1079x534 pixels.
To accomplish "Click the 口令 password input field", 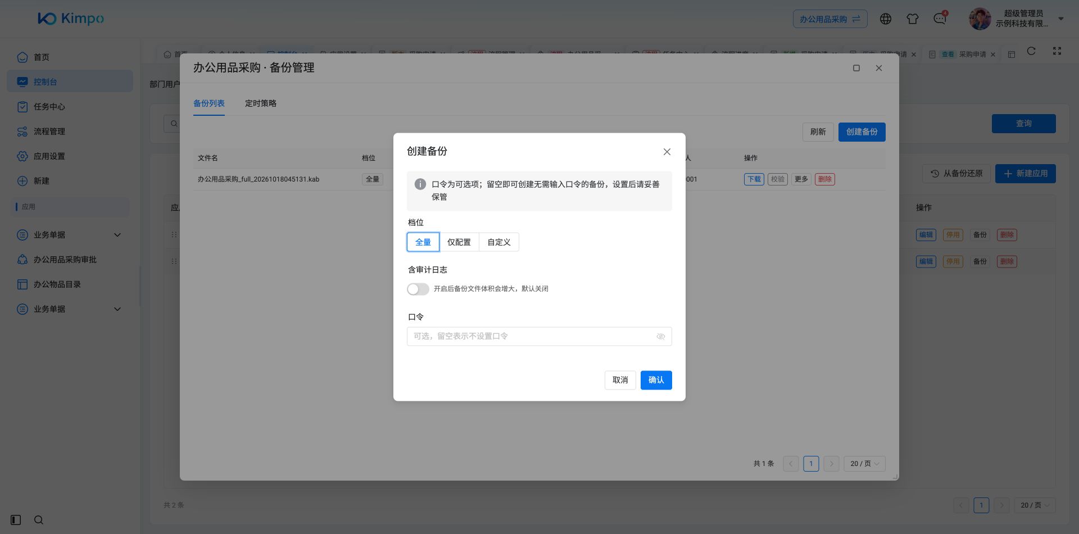I will [x=539, y=337].
